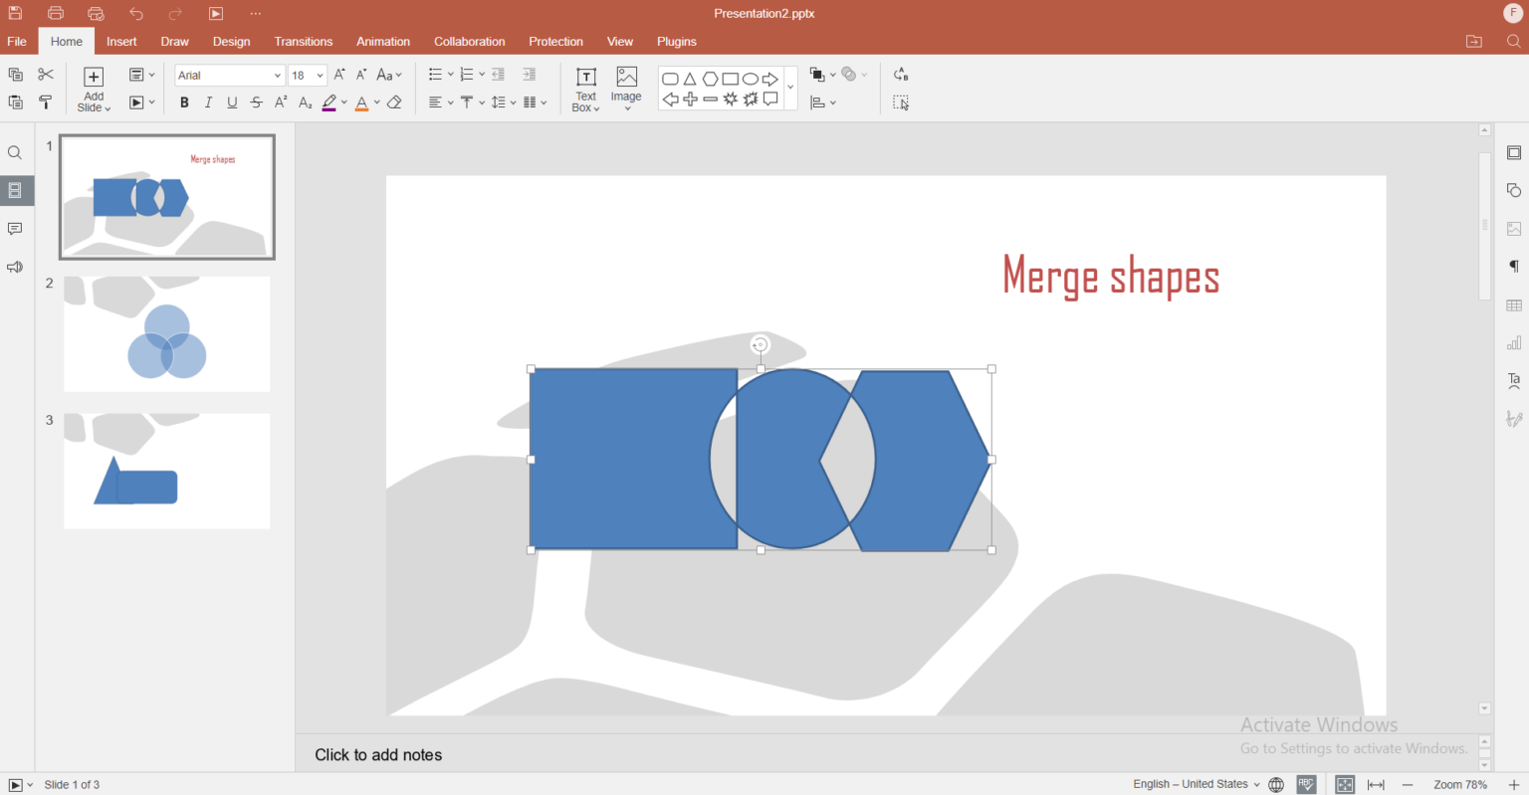This screenshot has height=795, width=1529.
Task: Toggle underline formatting
Action: click(232, 102)
